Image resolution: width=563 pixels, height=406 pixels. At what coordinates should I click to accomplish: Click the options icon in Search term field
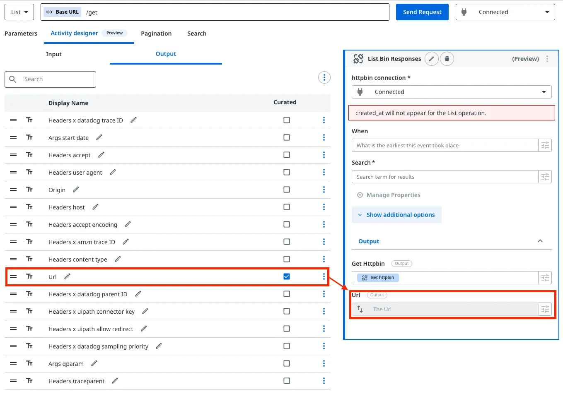(x=545, y=177)
